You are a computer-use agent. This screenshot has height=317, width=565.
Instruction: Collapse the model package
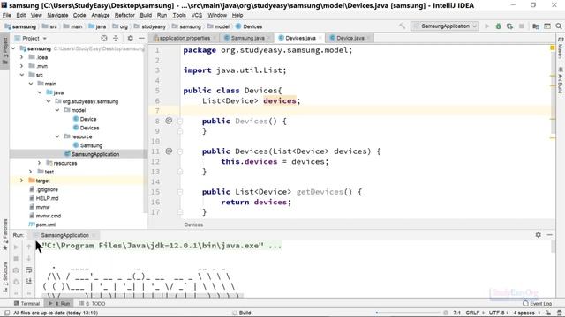click(57, 110)
